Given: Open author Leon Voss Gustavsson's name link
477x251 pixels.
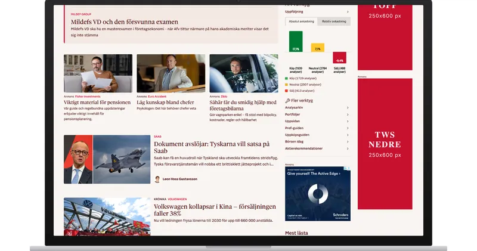Looking at the screenshot, I should (180, 179).
